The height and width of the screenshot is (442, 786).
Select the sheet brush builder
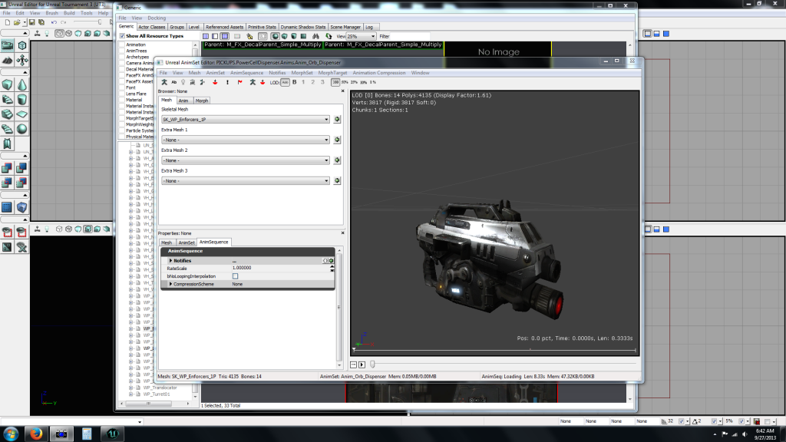point(22,114)
